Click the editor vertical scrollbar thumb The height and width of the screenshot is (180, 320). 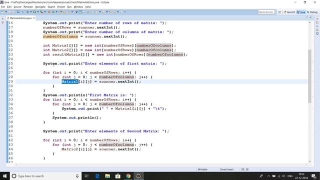tap(309, 76)
